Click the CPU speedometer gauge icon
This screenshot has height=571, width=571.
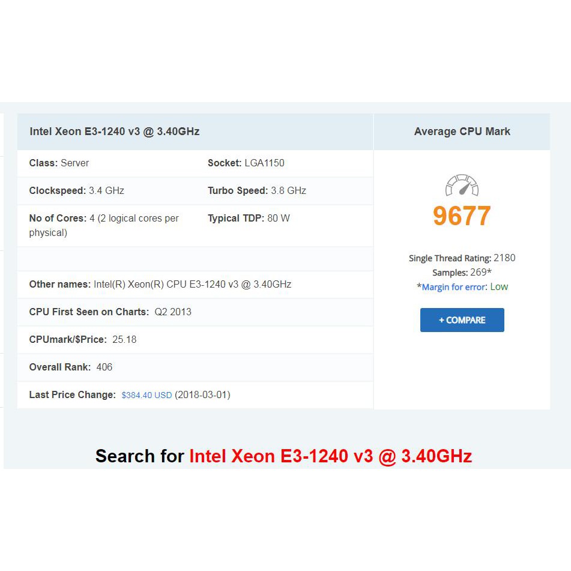click(x=461, y=186)
